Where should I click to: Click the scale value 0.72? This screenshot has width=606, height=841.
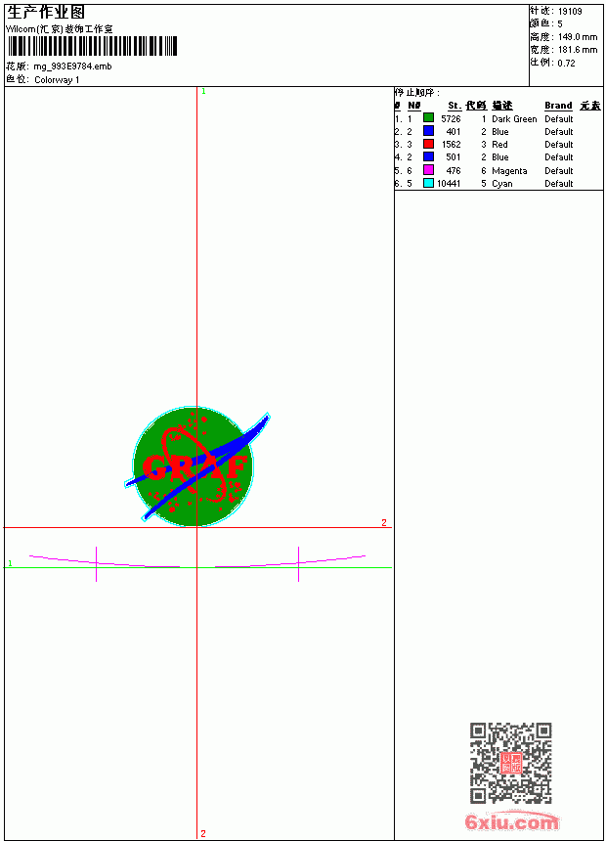click(566, 64)
